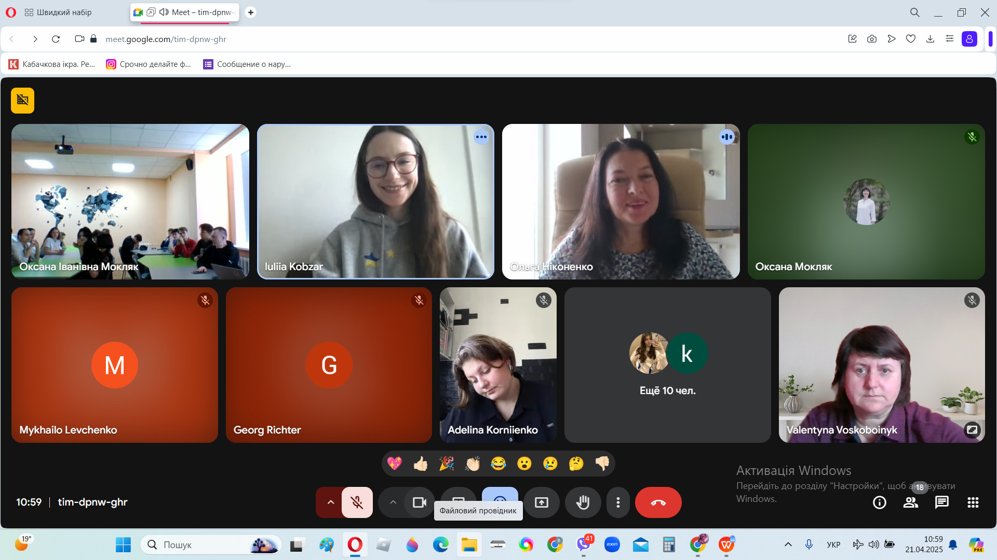
Task: Send sparkling heart reaction
Action: (x=395, y=463)
